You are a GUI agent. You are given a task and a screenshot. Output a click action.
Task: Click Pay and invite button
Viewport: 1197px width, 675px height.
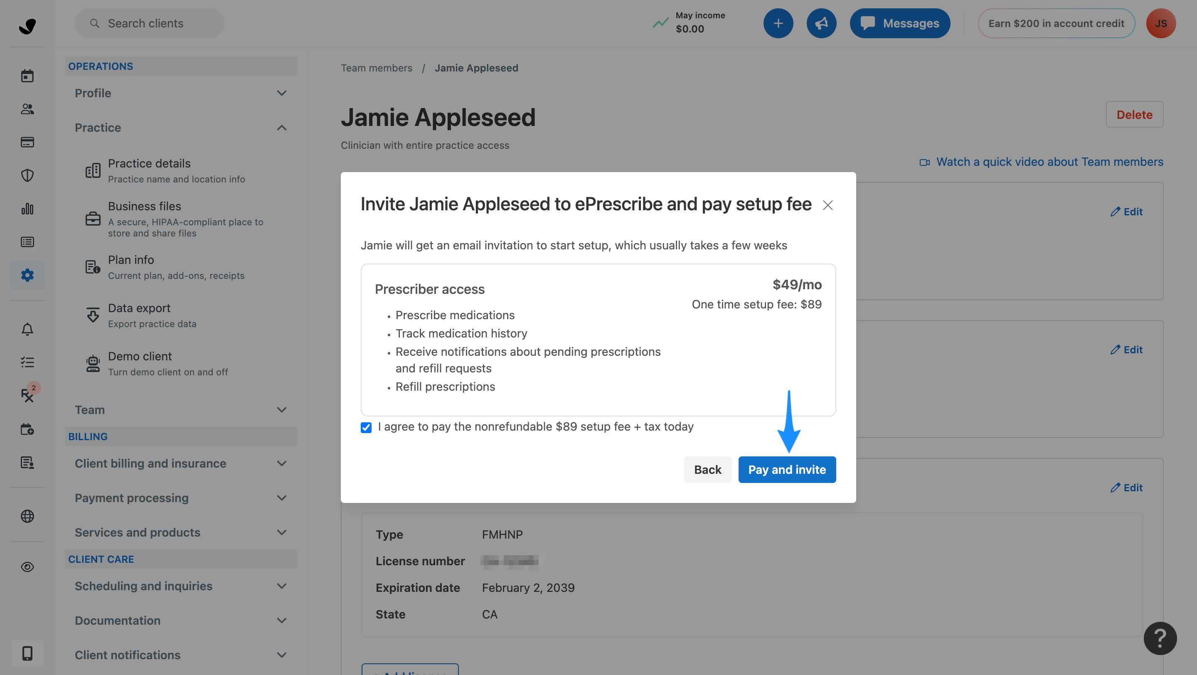787,469
